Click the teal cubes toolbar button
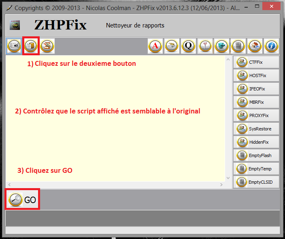The image size is (285, 239). click(x=221, y=46)
